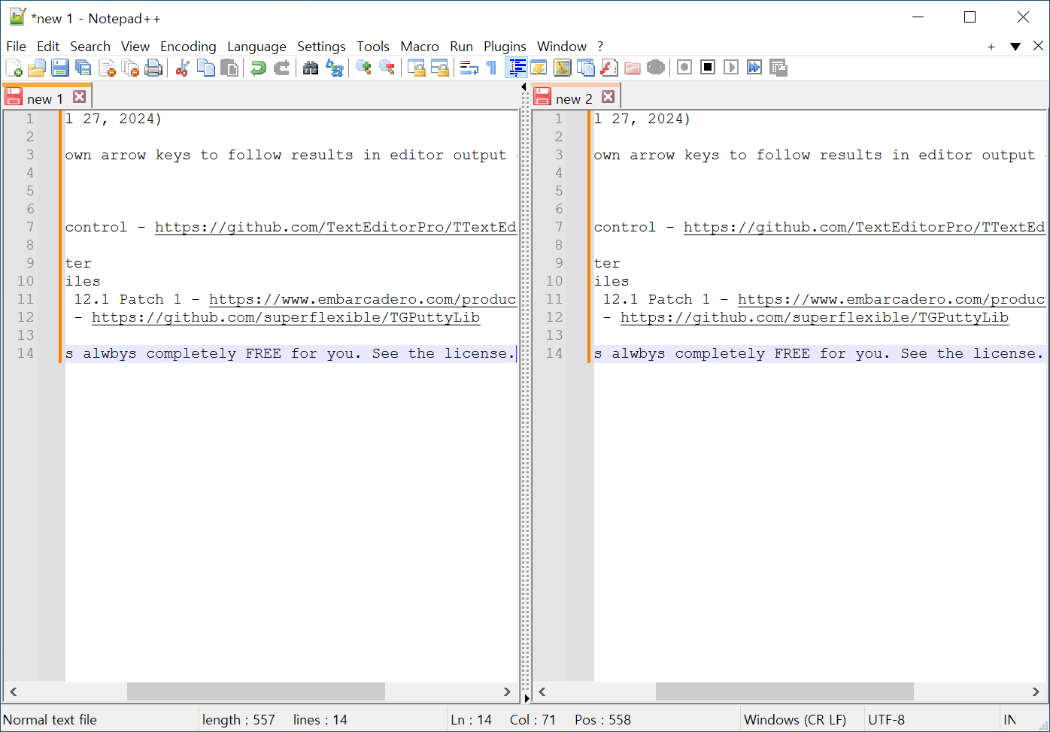Viewport: 1050px width, 732px height.
Task: Cut the selection with the scissors icon
Action: pos(182,68)
